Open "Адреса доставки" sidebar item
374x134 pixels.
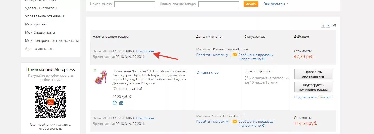[x=39, y=49]
